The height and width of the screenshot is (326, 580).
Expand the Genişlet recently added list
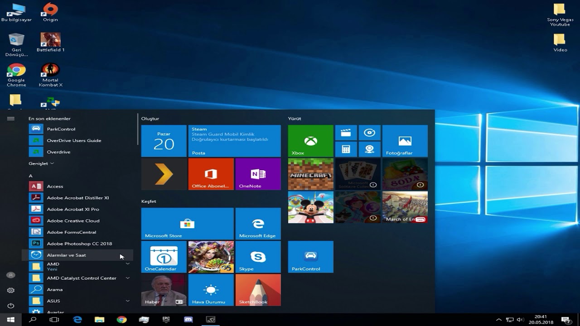click(41, 163)
